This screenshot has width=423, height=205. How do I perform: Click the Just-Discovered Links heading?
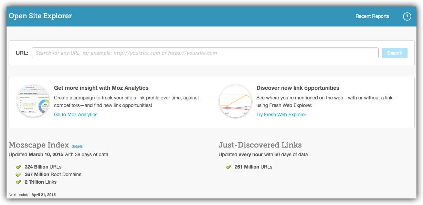point(260,145)
